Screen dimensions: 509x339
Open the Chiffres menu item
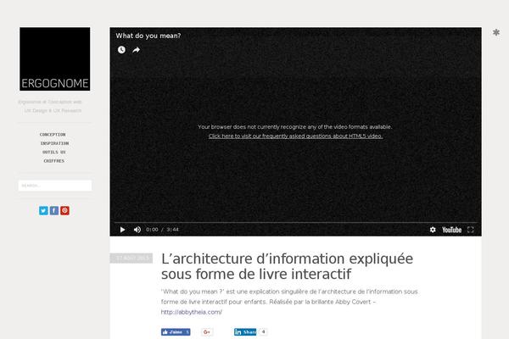[54, 160]
